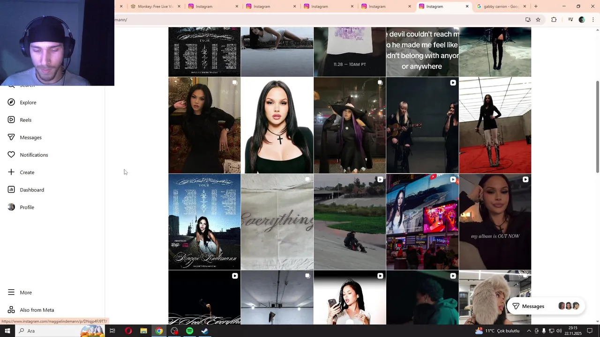Open Spotify from the taskbar
The width and height of the screenshot is (600, 337).
[189, 331]
